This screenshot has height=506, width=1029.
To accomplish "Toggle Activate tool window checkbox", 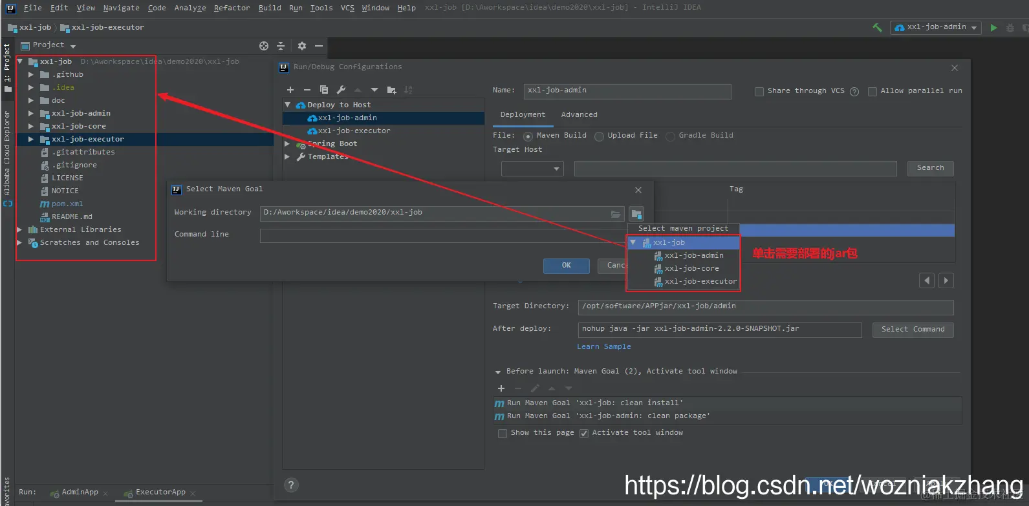I will (x=584, y=434).
